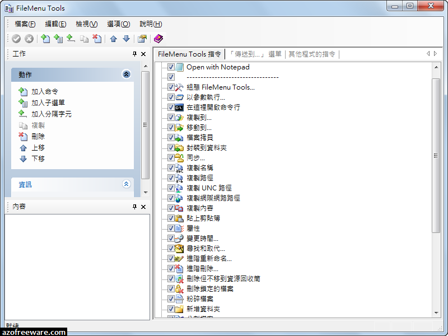Toggle the separator line checkbox
448x336 pixels.
tap(171, 77)
